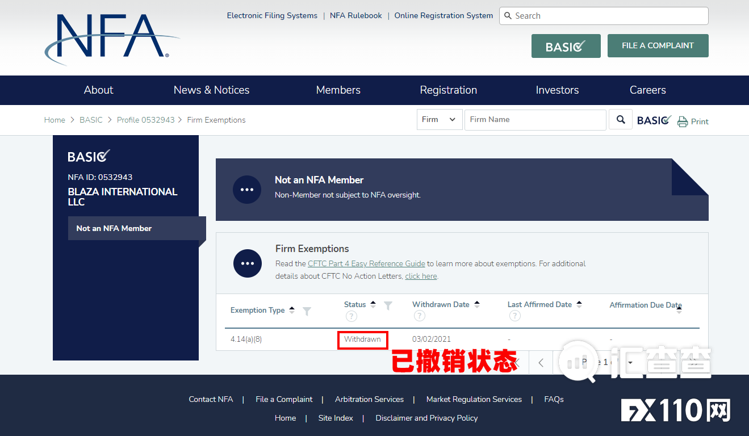
Task: Sort by Exemption Type column arrows
Action: click(x=292, y=310)
